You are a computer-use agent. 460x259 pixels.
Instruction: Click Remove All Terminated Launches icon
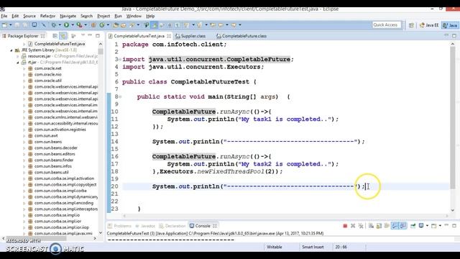click(361, 226)
